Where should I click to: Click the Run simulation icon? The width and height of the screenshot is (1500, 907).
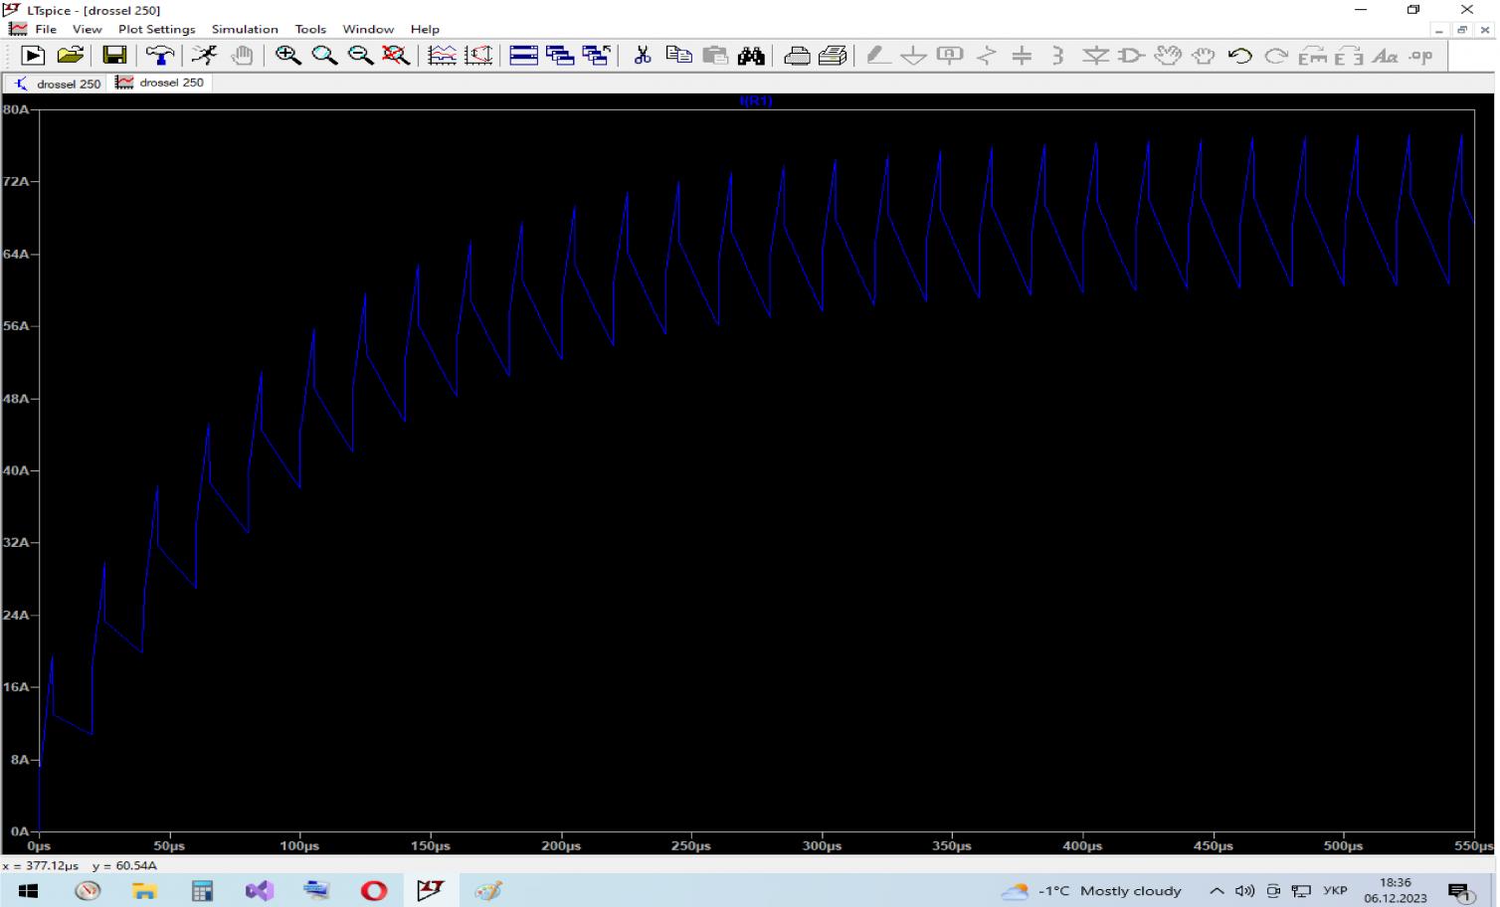[x=33, y=56]
